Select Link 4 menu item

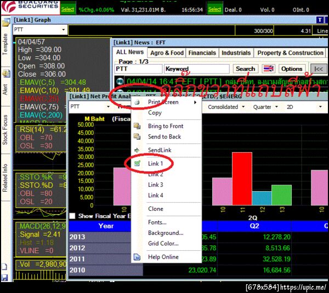pos(156,195)
